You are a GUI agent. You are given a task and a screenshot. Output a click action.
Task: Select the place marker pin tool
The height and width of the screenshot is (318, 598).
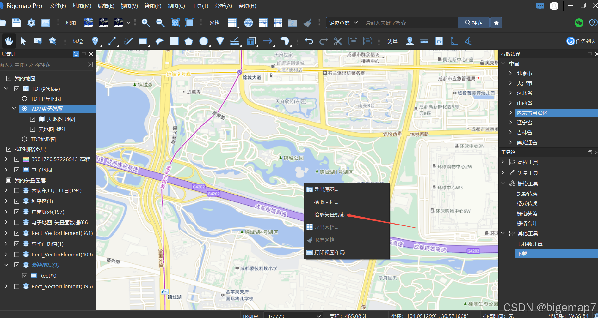[x=95, y=41]
